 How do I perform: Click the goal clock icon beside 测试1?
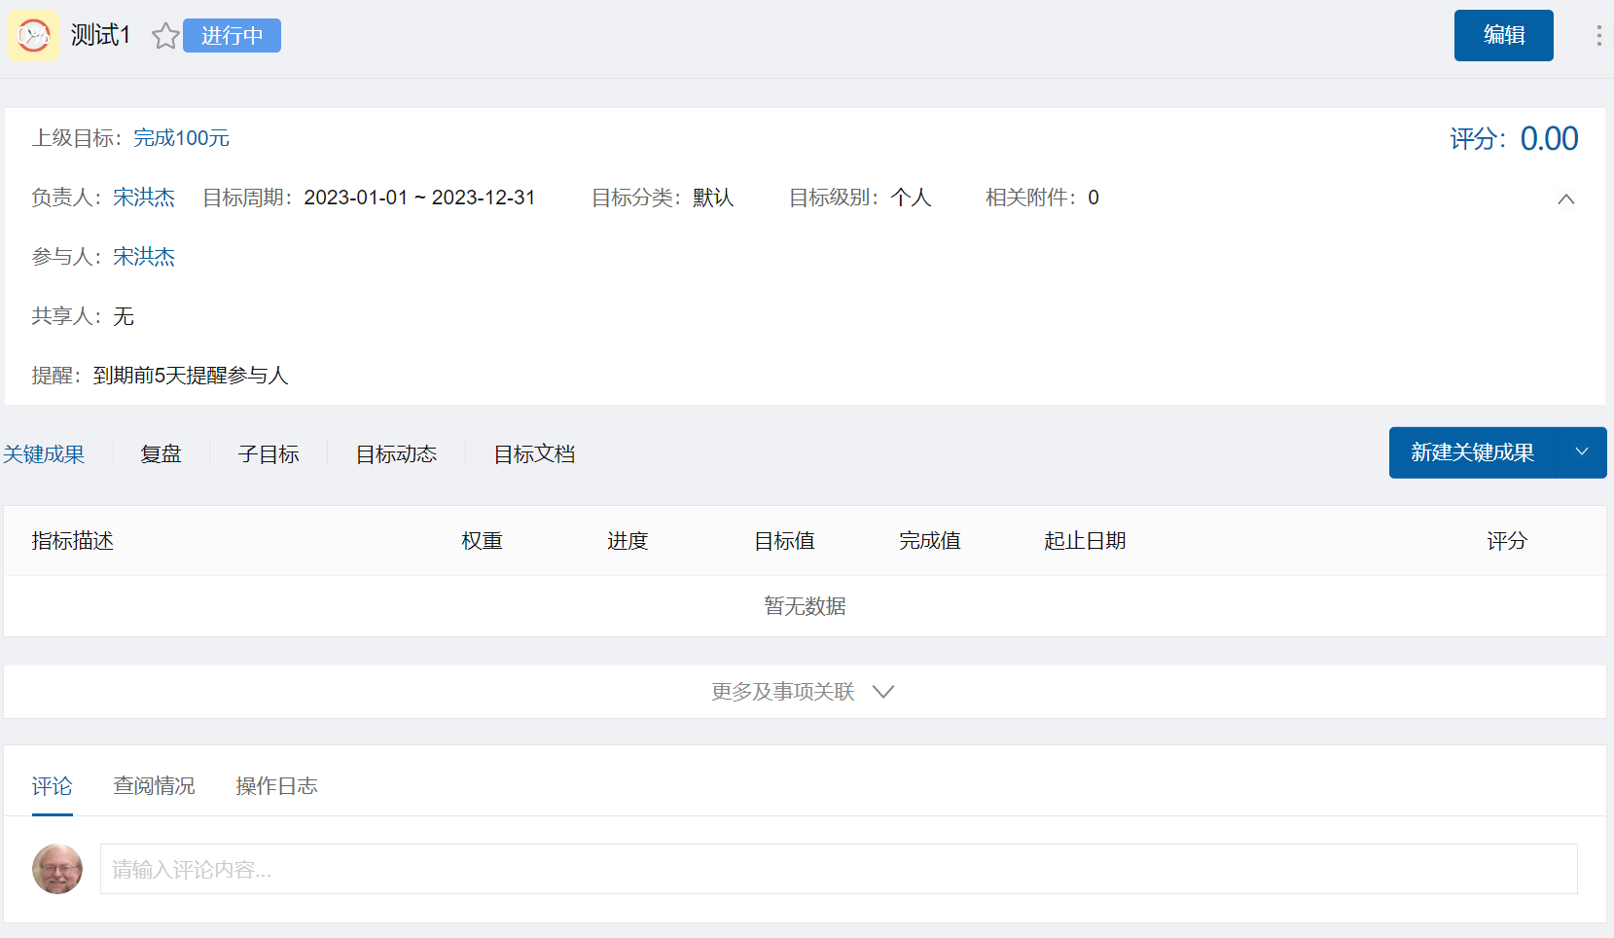34,36
